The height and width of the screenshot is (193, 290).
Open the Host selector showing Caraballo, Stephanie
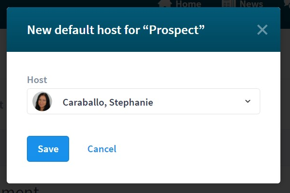coord(144,101)
